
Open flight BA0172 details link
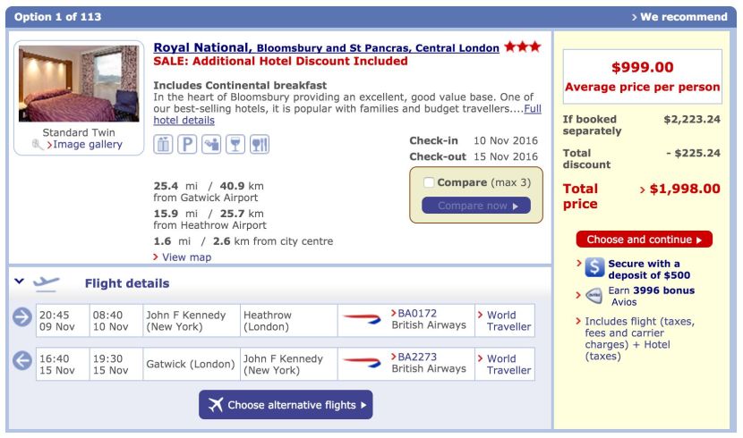click(x=417, y=313)
